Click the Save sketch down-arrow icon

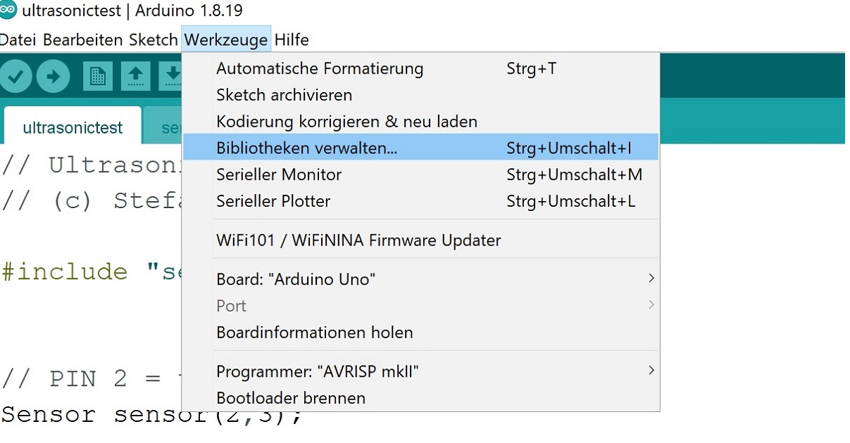tap(172, 76)
